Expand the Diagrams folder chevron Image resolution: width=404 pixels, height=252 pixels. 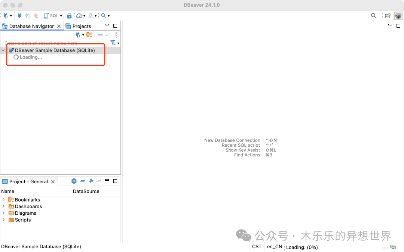3,213
